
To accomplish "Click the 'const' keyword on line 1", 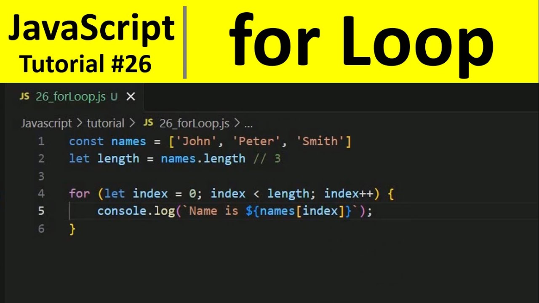I will pyautogui.click(x=87, y=141).
